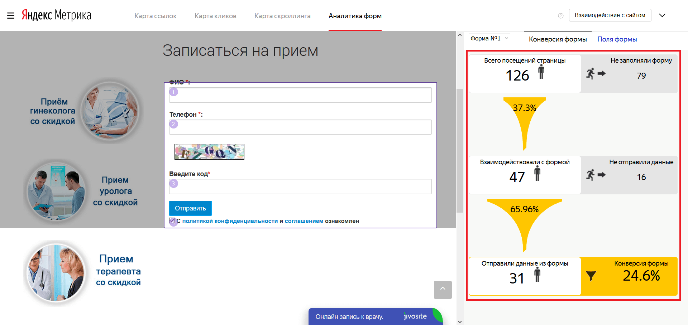The image size is (688, 325).
Task: Toggle the privacy policy agreement checkbox
Action: [172, 221]
